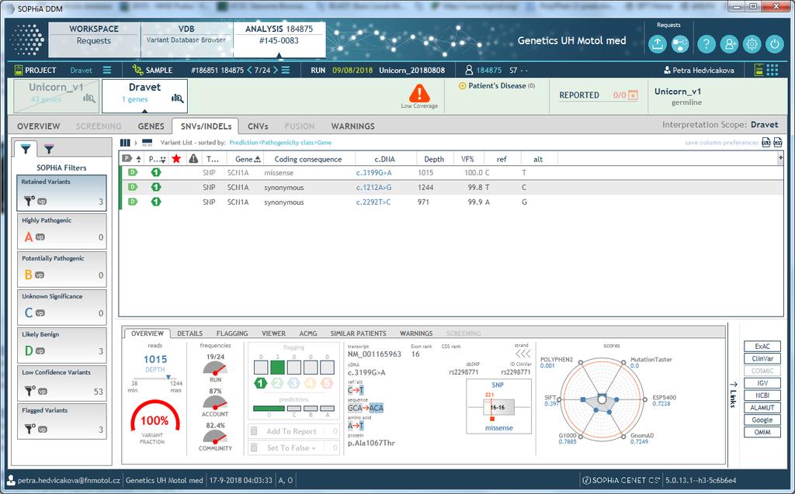Expand the arrow beside the column layout icon

(x=136, y=143)
